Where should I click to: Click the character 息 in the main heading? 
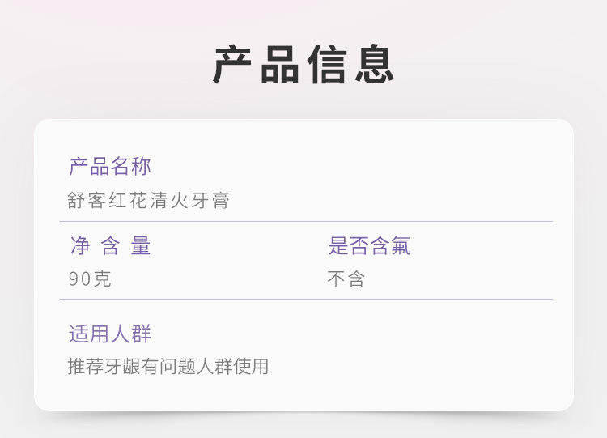pyautogui.click(x=375, y=65)
